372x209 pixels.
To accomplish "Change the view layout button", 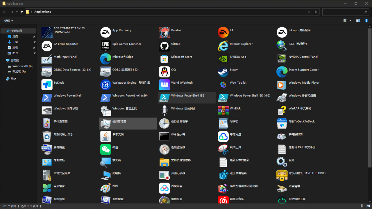I will (x=345, y=21).
